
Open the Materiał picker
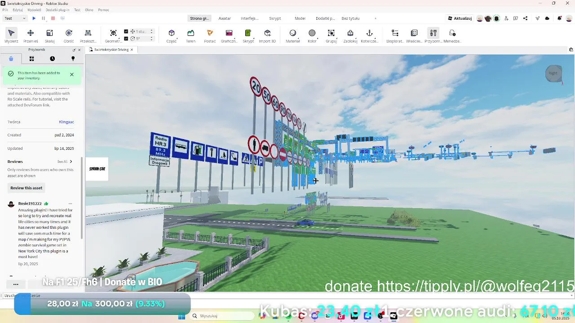tap(293, 35)
